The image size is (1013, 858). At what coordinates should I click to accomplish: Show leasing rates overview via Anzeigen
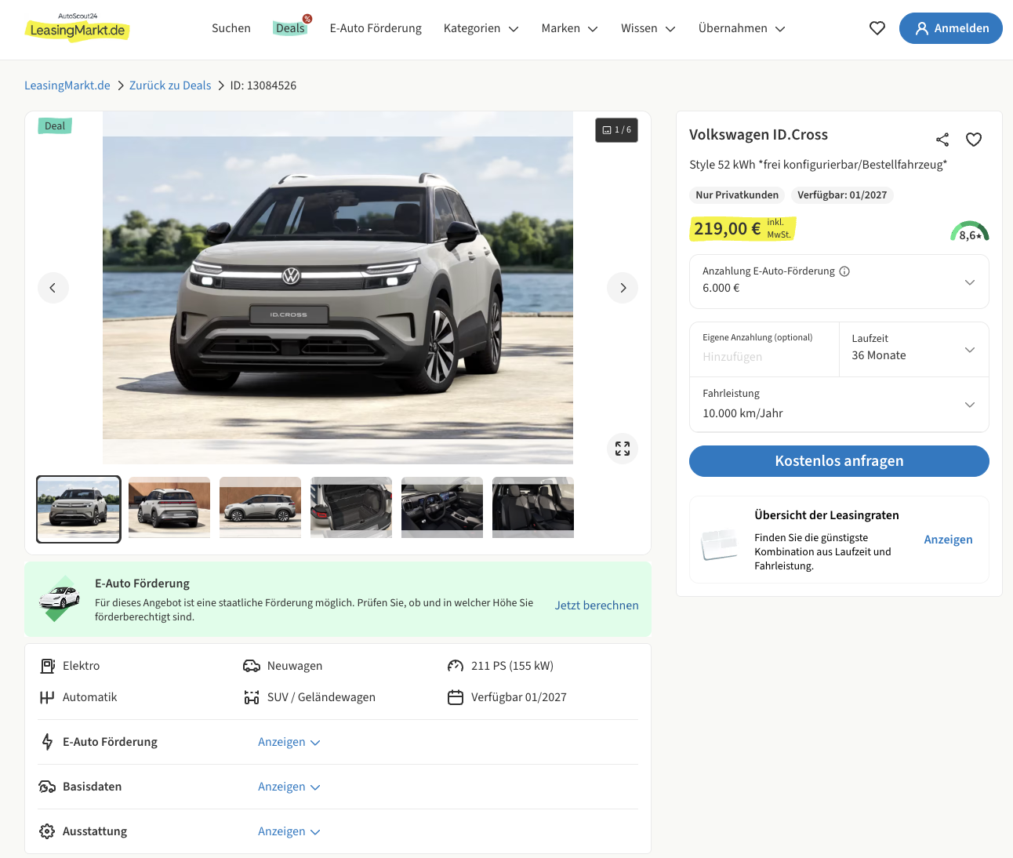[x=948, y=540]
